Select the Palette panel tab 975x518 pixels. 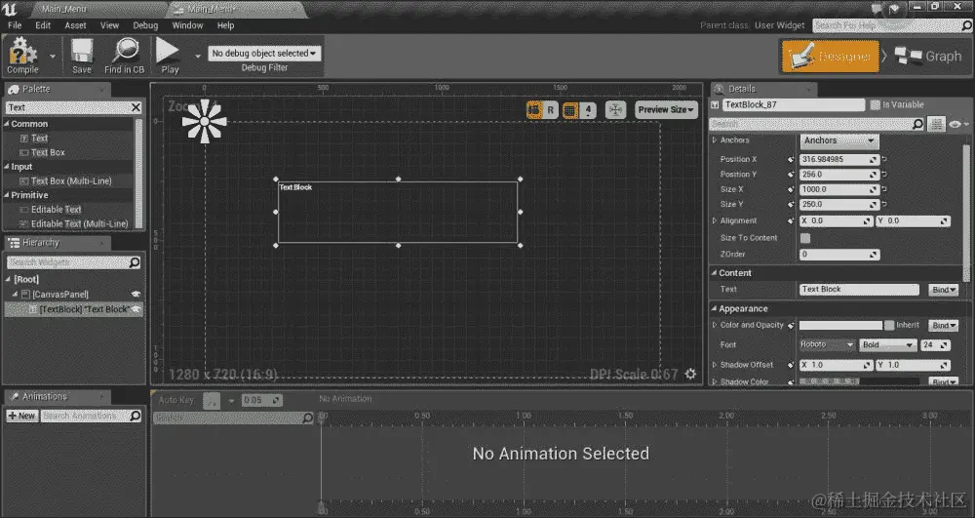pos(58,90)
